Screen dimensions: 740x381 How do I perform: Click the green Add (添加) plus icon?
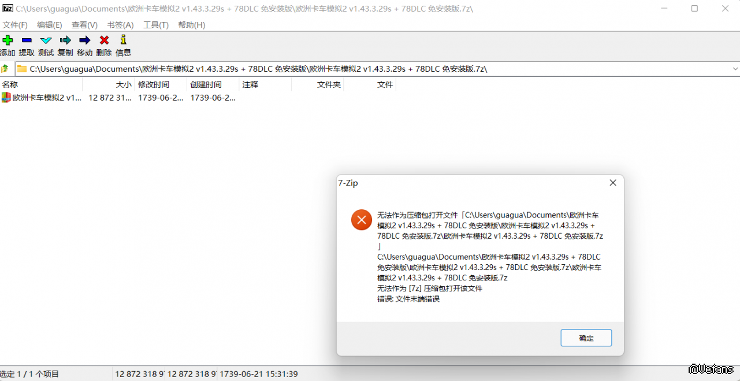8,40
